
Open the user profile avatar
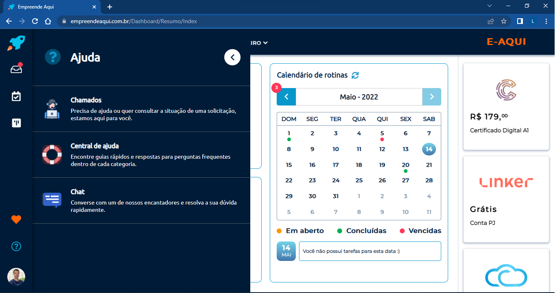[x=16, y=277]
